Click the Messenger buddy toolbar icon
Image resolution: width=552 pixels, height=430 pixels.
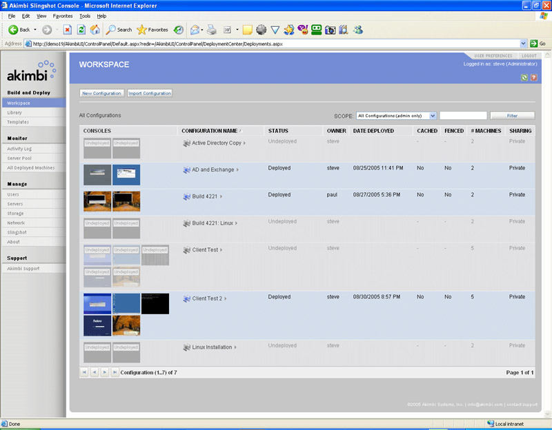coord(358,30)
